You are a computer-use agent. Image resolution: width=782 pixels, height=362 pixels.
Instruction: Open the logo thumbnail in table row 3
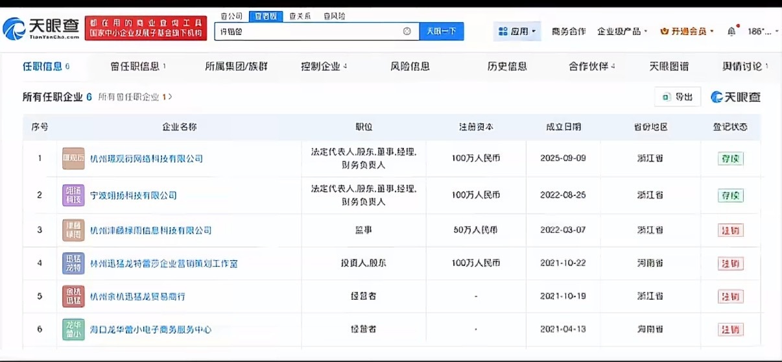[73, 230]
